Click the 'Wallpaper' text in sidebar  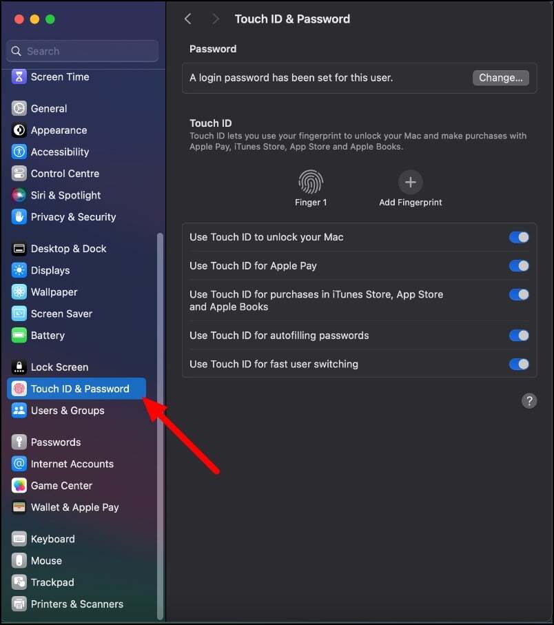[54, 292]
